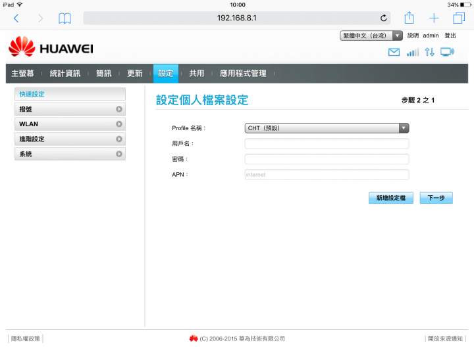The image size is (474, 355).
Task: Focus the 用戶名 username field
Action: tap(327, 144)
